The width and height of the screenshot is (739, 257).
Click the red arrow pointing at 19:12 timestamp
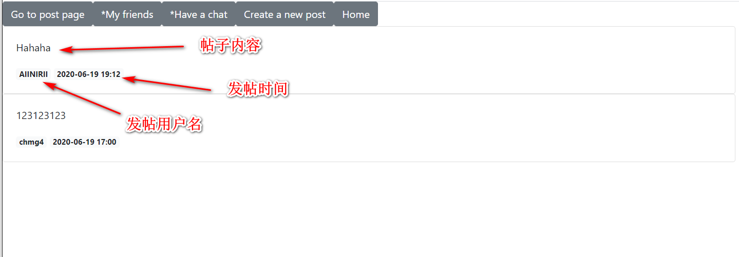click(x=167, y=84)
